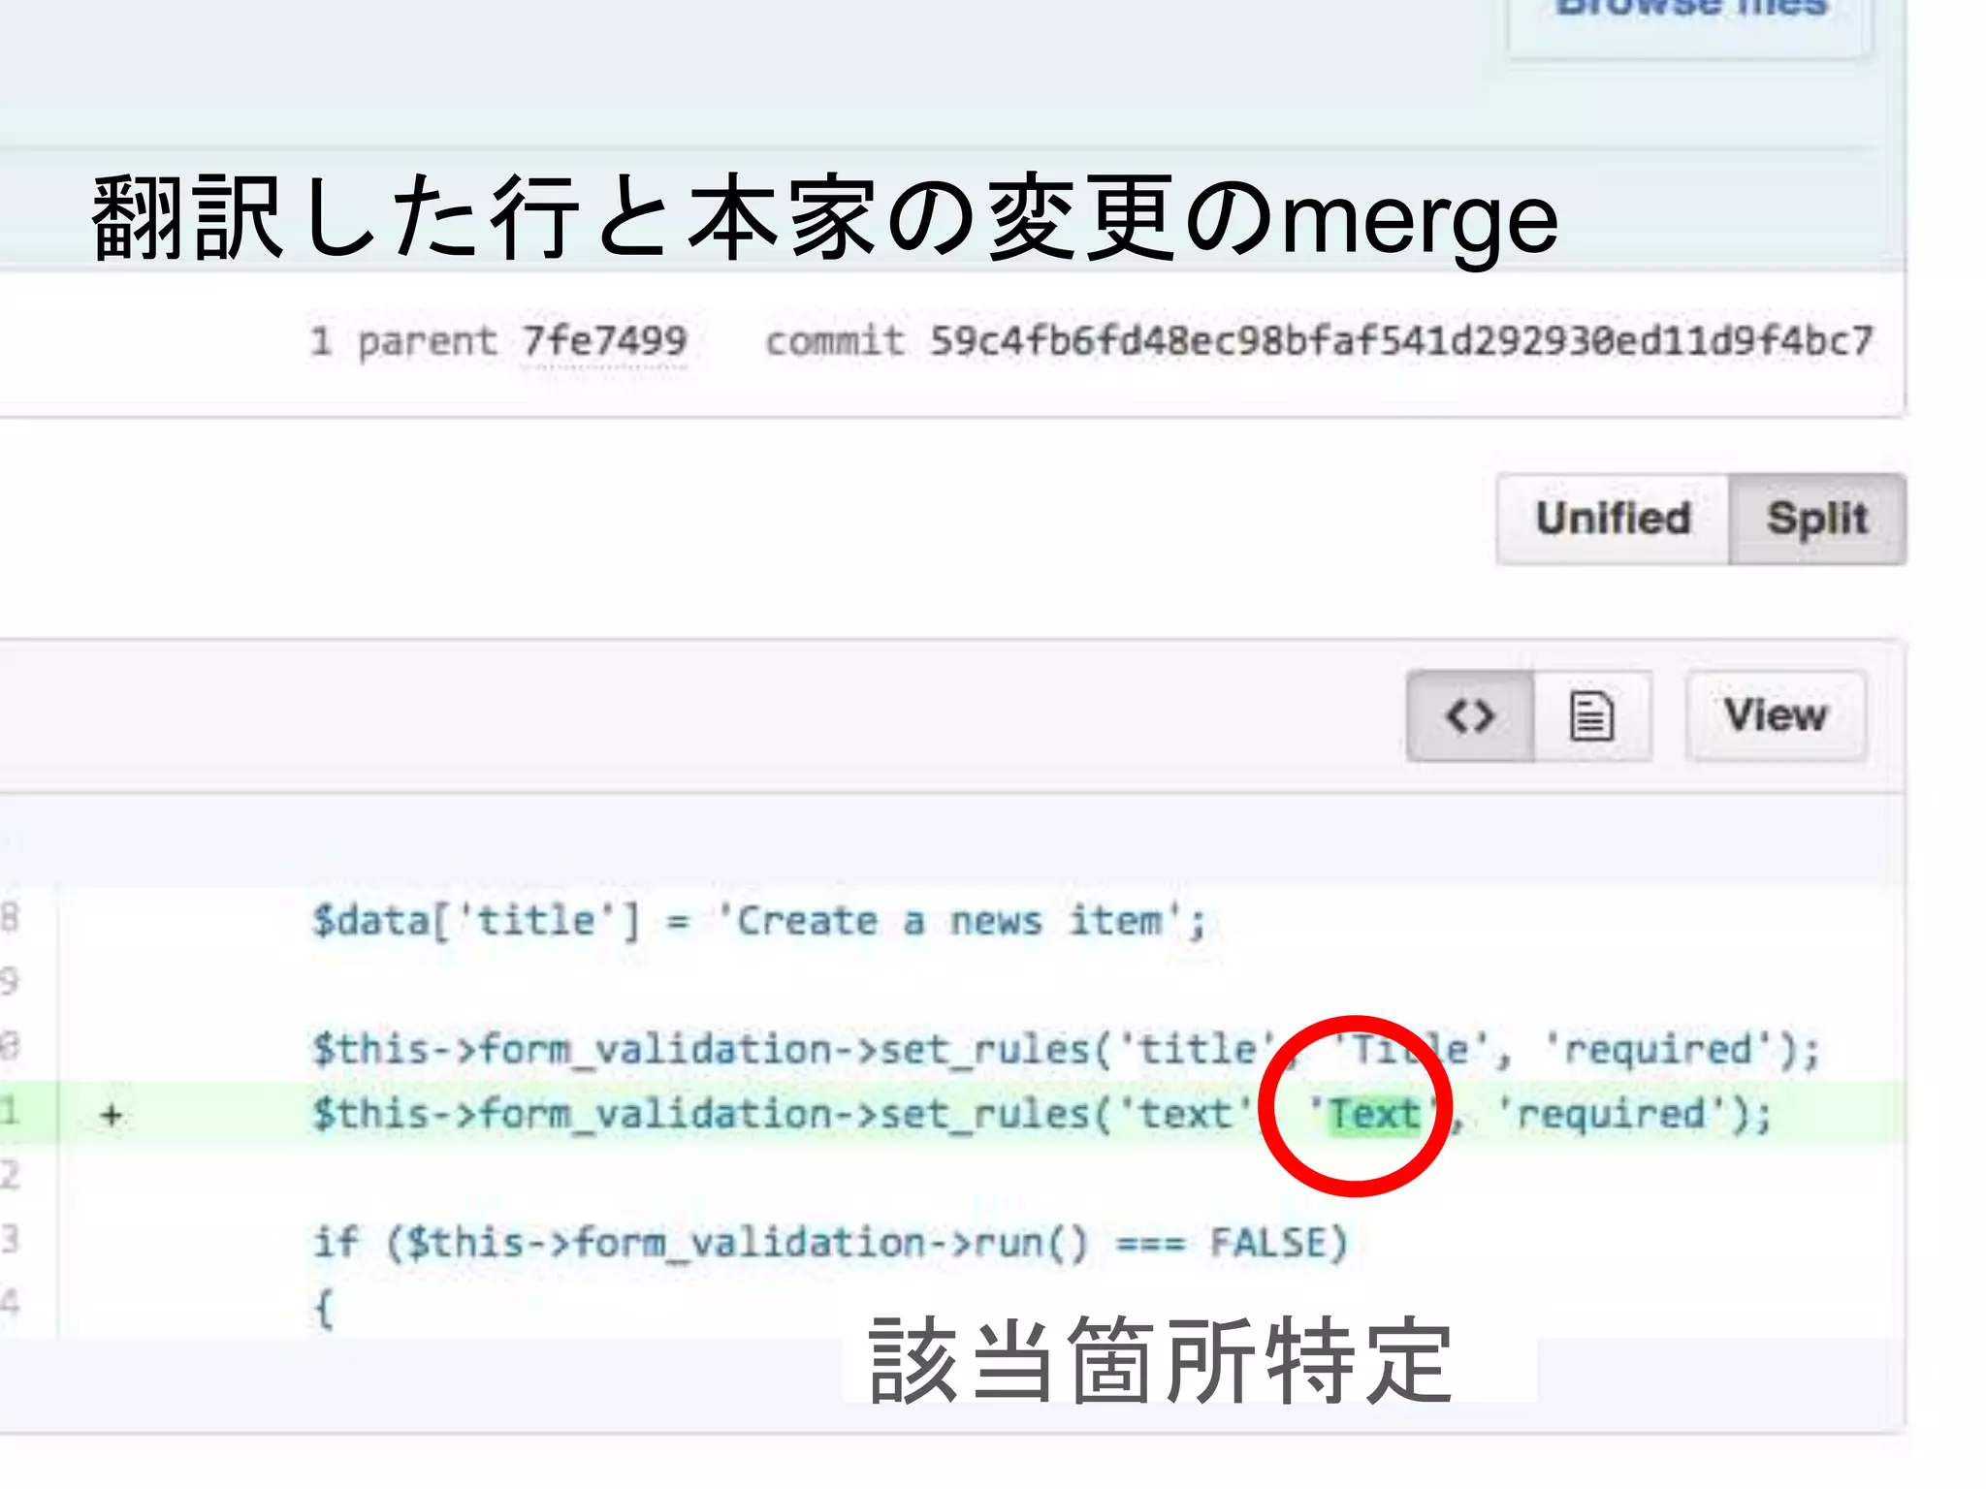
Task: Show the rich diff document icon
Action: coord(1592,716)
